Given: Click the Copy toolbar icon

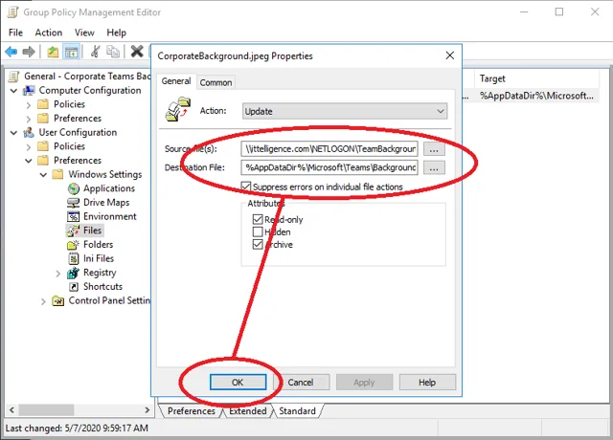Looking at the screenshot, I should pos(113,52).
